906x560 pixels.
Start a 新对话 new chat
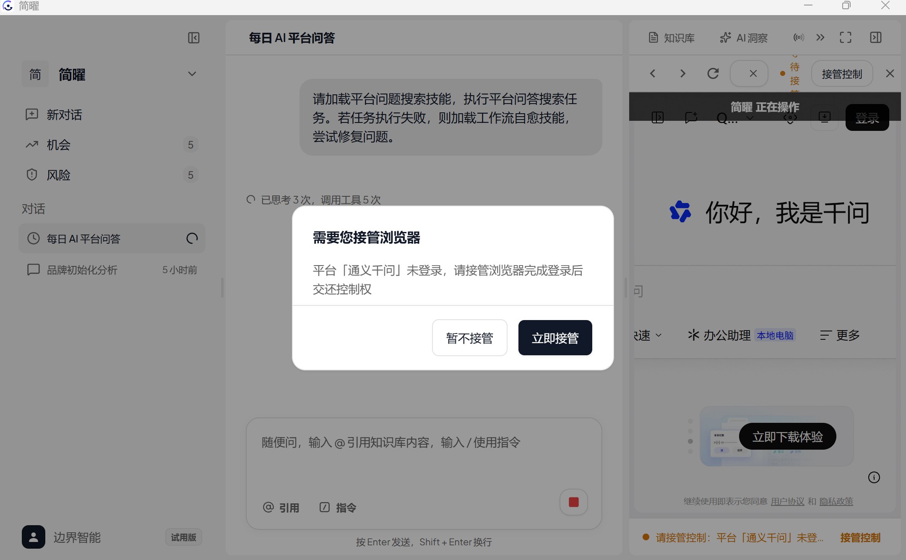click(x=112, y=115)
